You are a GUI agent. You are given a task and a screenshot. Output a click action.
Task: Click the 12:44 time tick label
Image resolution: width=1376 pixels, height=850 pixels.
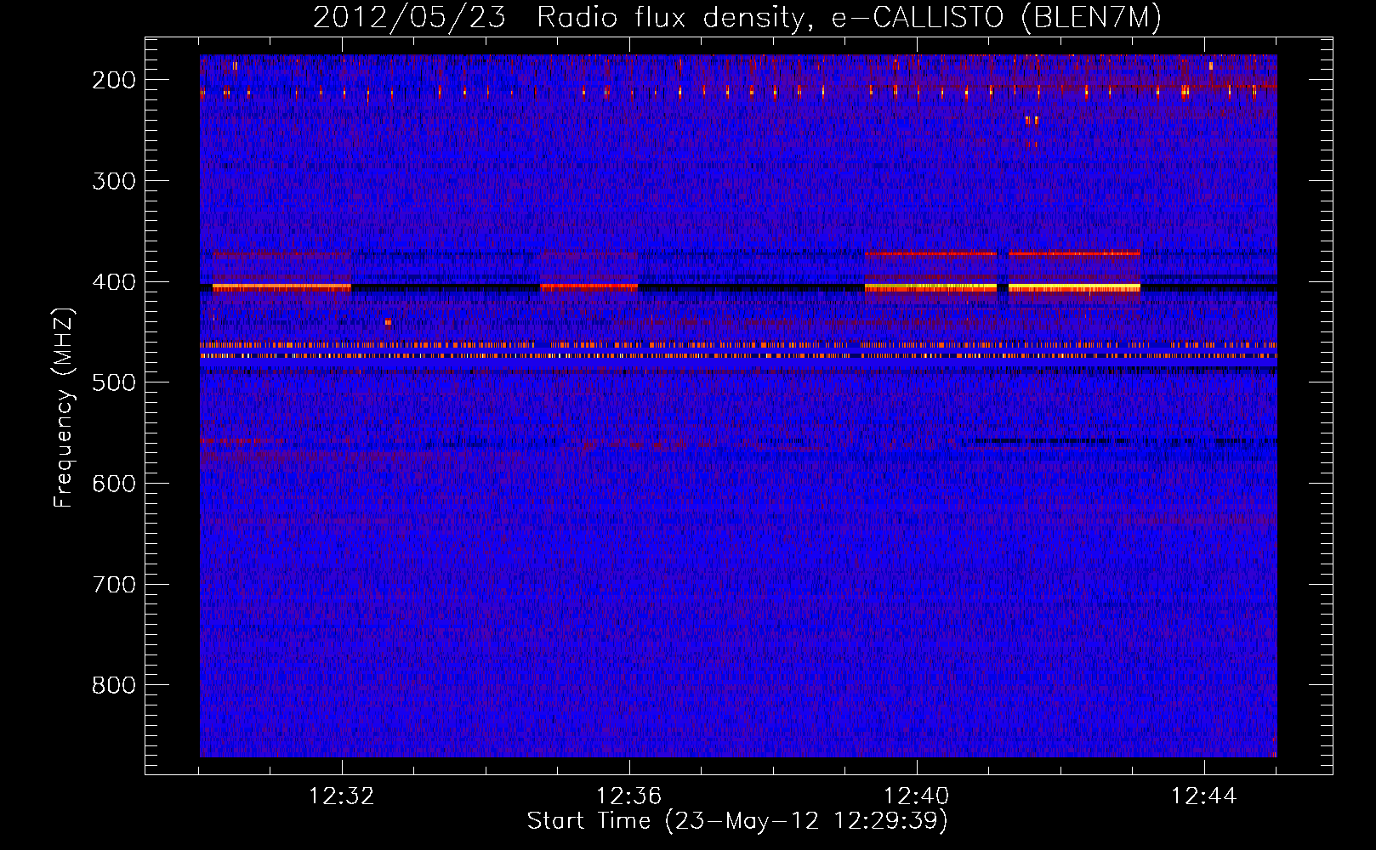(x=1203, y=796)
